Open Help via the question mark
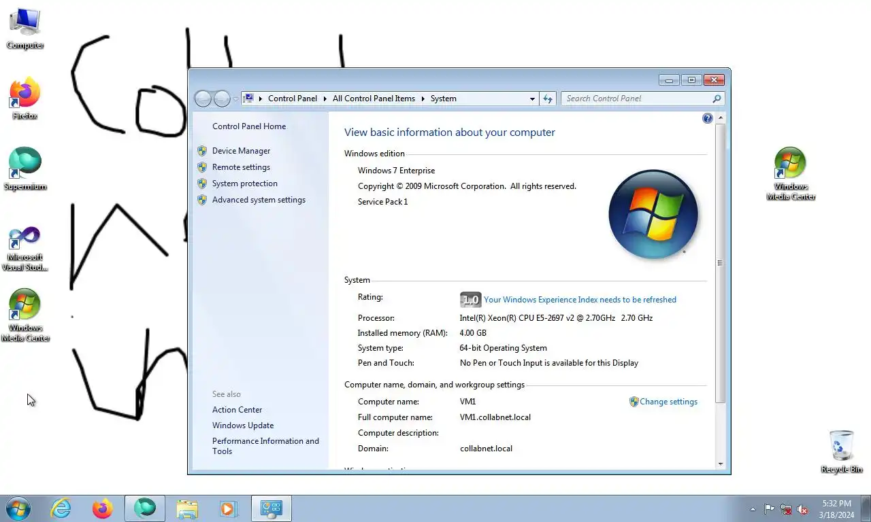Image resolution: width=871 pixels, height=522 pixels. pyautogui.click(x=707, y=118)
